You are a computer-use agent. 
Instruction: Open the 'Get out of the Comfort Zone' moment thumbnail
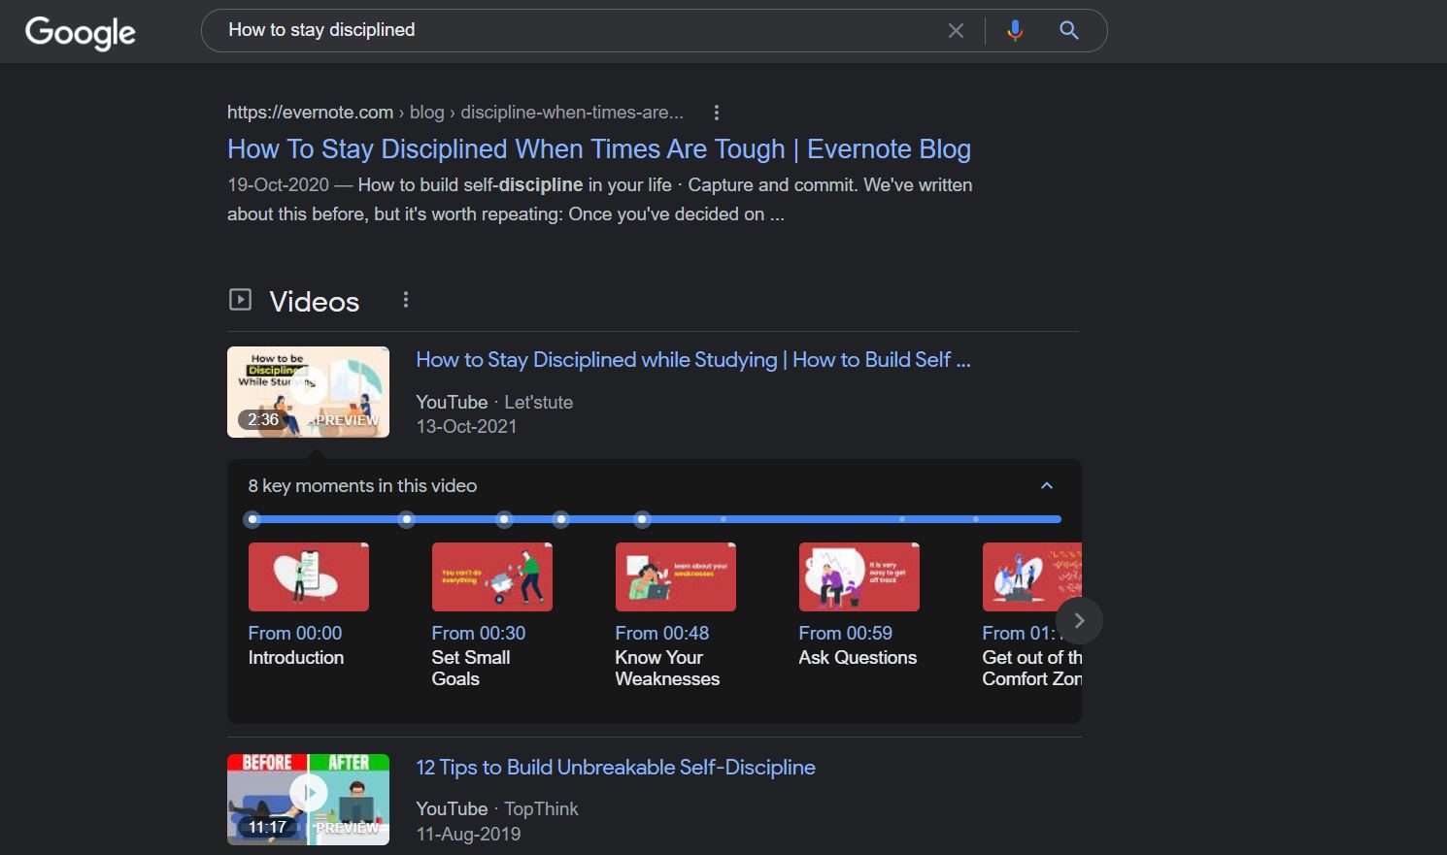click(1031, 576)
